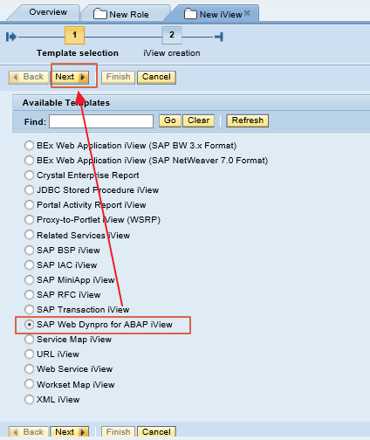The width and height of the screenshot is (370, 440).
Task: Click the wizard end marker icon
Action: click(x=219, y=37)
